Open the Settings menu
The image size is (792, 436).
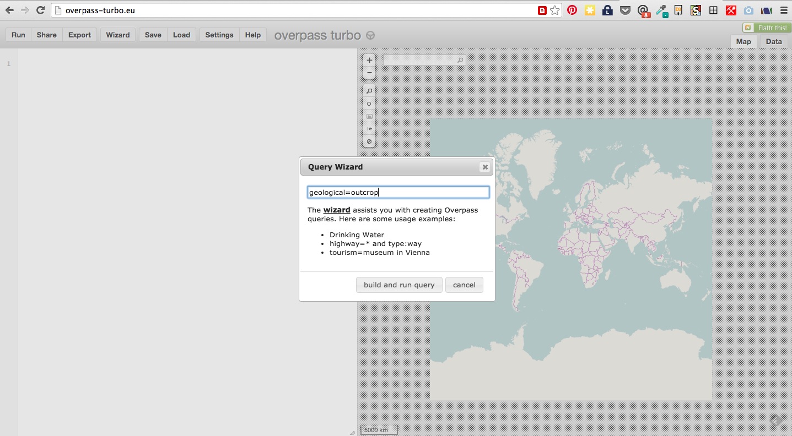[219, 35]
